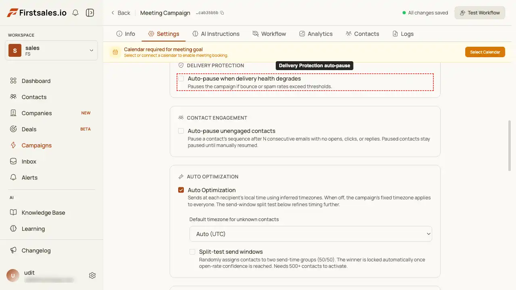Click the notifications bell icon

click(75, 13)
